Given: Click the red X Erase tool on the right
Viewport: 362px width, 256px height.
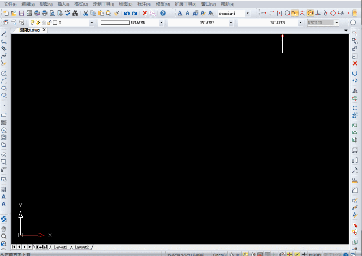Looking at the screenshot, I should point(355,63).
